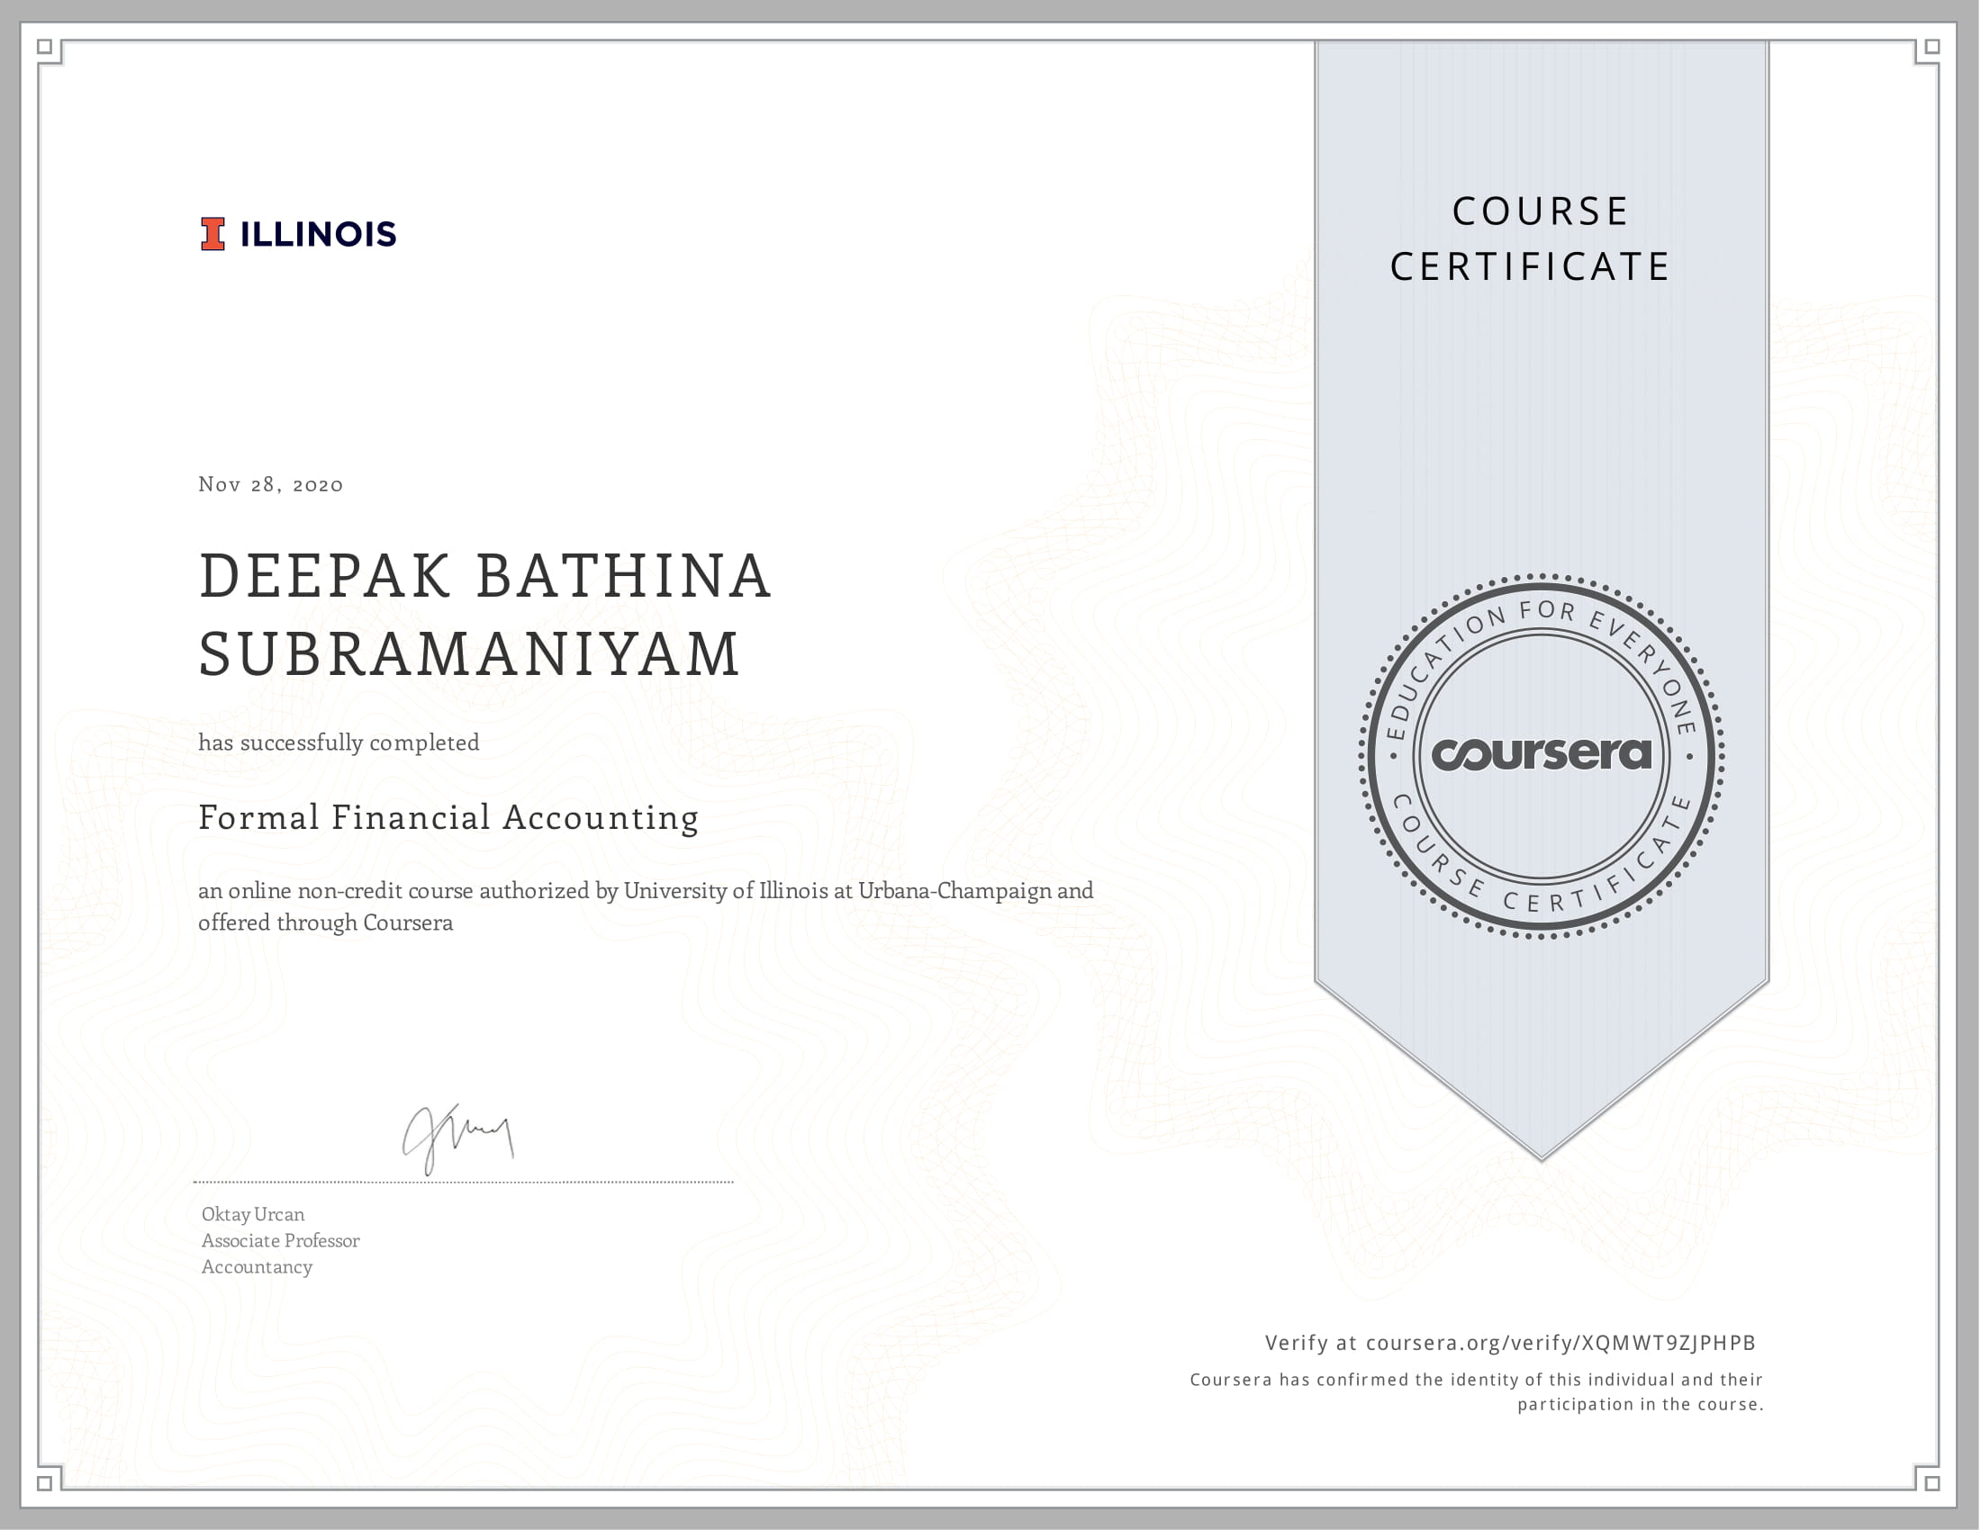Click the ILLINOIS wordmark text

tap(318, 235)
